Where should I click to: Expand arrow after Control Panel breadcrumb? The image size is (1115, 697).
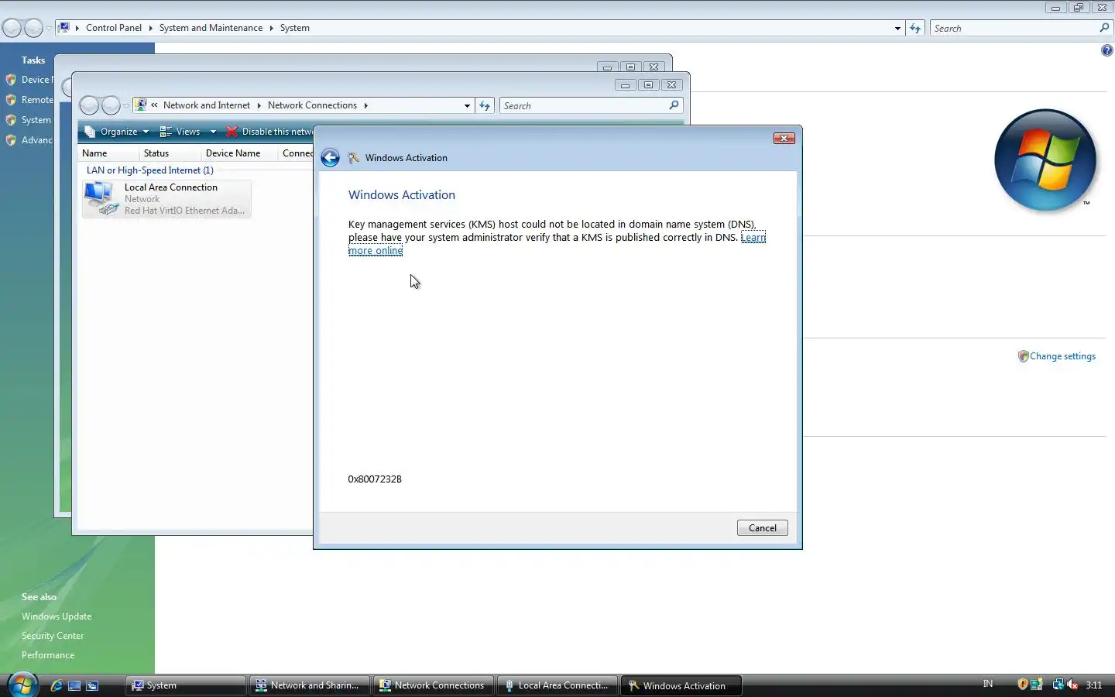click(150, 28)
